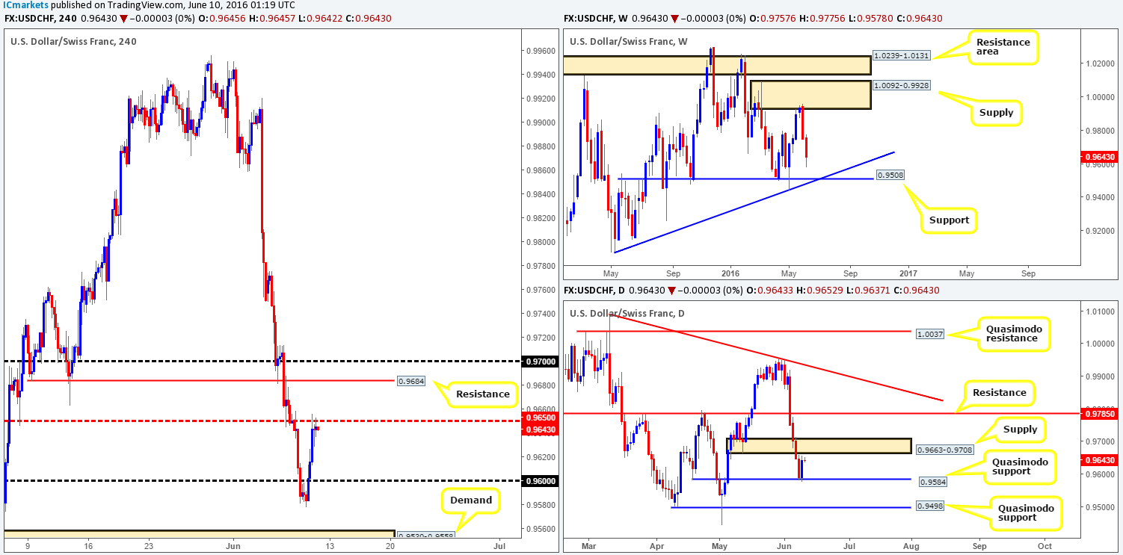The width and height of the screenshot is (1123, 555).
Task: Click the Oct label on daily time axis
Action: [1046, 547]
